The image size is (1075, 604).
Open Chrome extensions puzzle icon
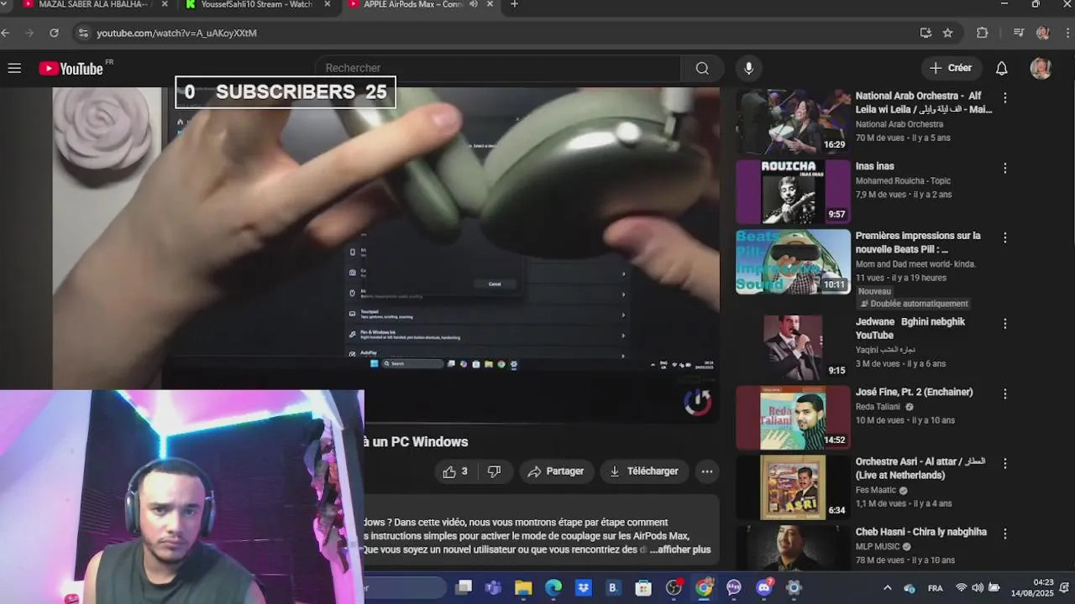[982, 33]
